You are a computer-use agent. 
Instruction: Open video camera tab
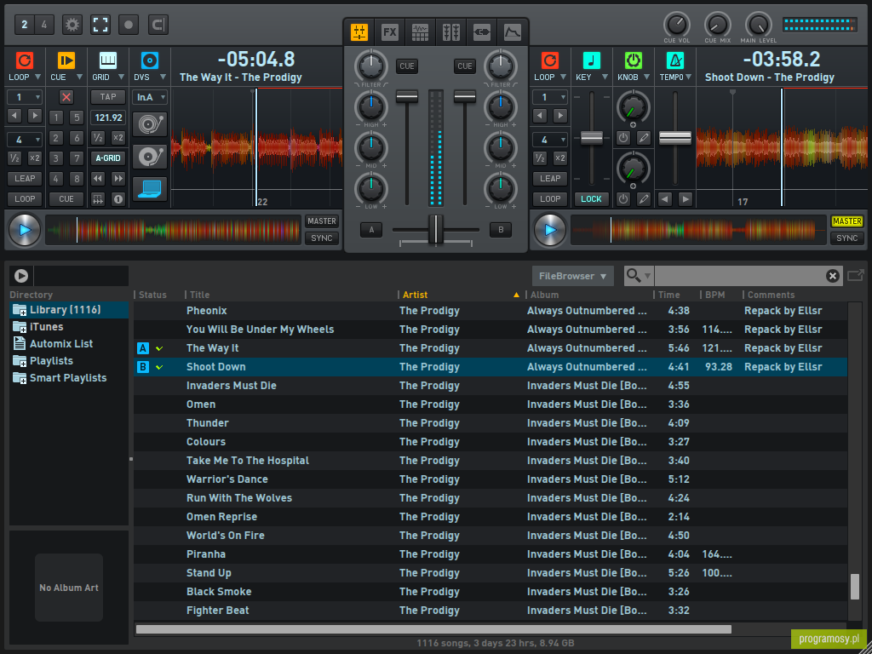(x=482, y=32)
